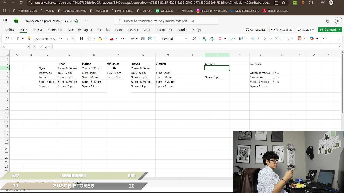Apply cell borders icon
344x193 pixels.
[x=88, y=39]
